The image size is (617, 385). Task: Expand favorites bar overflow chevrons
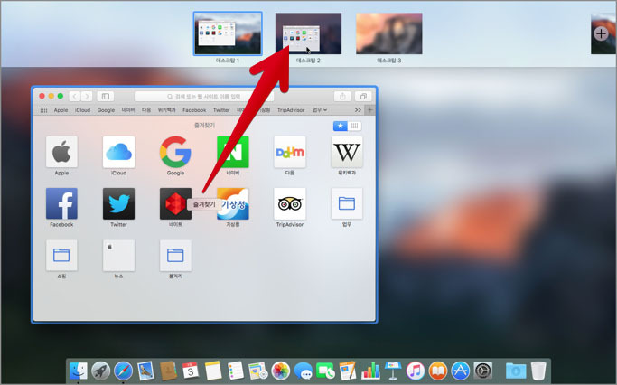pos(358,110)
